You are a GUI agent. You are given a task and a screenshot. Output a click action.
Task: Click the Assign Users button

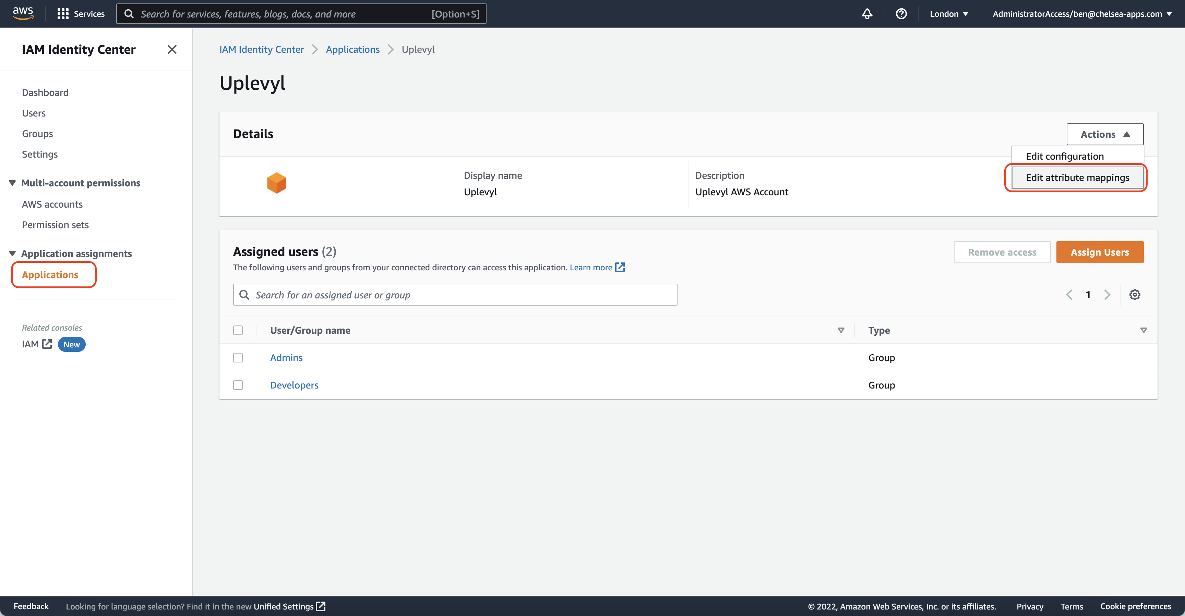1099,252
